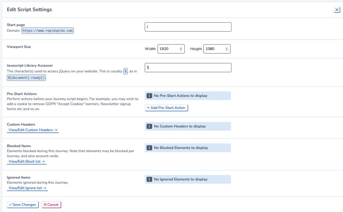
Task: Click the Width field stepper arrows
Action: click(181, 49)
